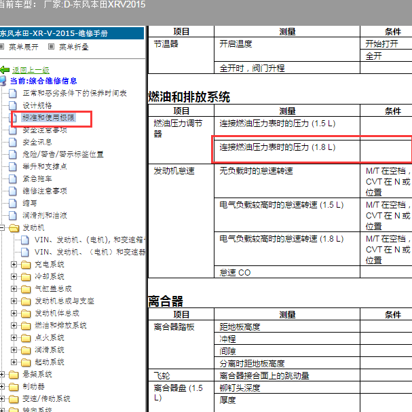412x412 pixels.
Task: Open the 润滑剂和油液 page
Action: pyautogui.click(x=45, y=215)
